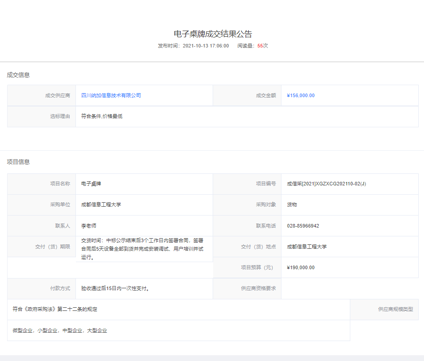Click the payment terms text 验收通过后15日内一次性支付
This screenshot has width=424, height=361.
(115, 288)
